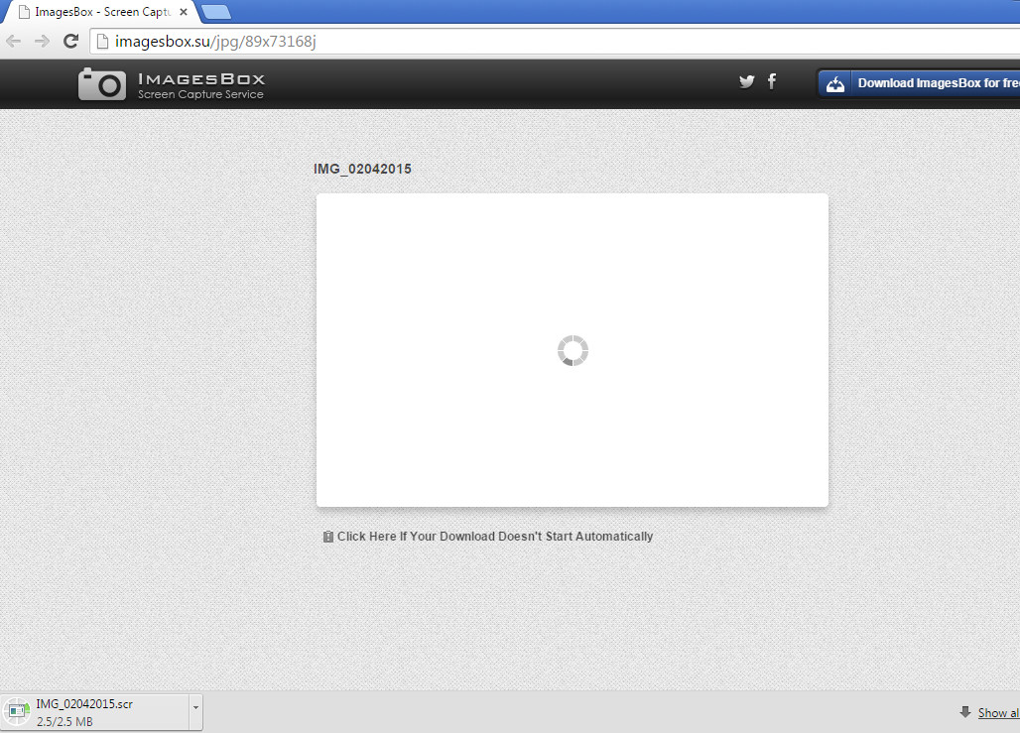
Task: Click the IMG_02042015 image title
Action: click(362, 169)
